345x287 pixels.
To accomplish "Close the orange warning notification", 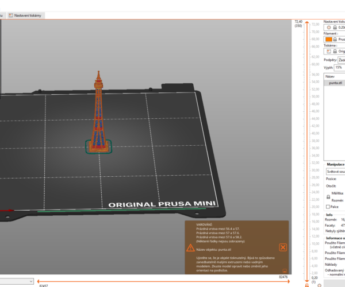I will pyautogui.click(x=283, y=247).
